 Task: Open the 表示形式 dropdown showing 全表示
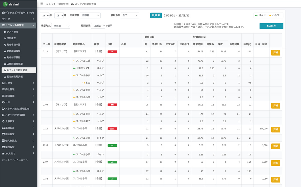coord(61,26)
